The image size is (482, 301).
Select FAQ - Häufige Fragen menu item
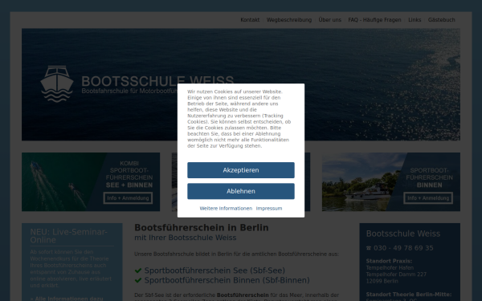[374, 20]
